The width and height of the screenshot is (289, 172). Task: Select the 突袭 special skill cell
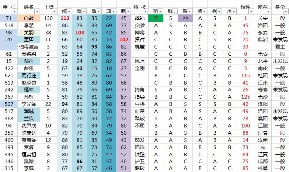[140, 26]
